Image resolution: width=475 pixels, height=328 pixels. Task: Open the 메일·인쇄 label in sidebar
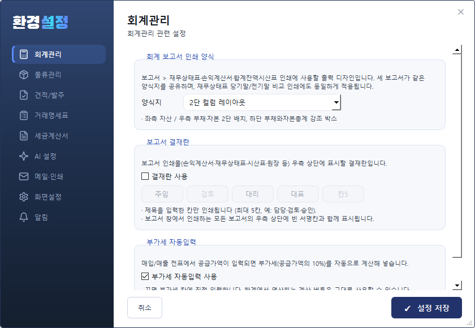(49, 176)
